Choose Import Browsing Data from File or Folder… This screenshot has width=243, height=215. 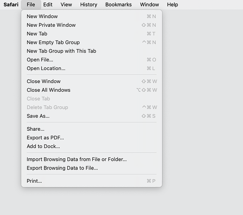pyautogui.click(x=91, y=160)
